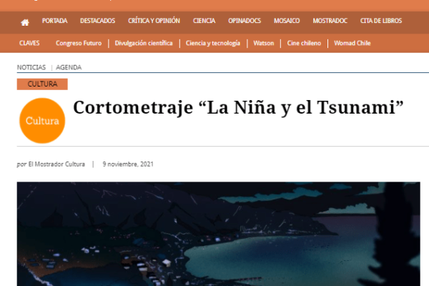Switch to the AGENDA tab
The height and width of the screenshot is (286, 429).
tap(69, 67)
